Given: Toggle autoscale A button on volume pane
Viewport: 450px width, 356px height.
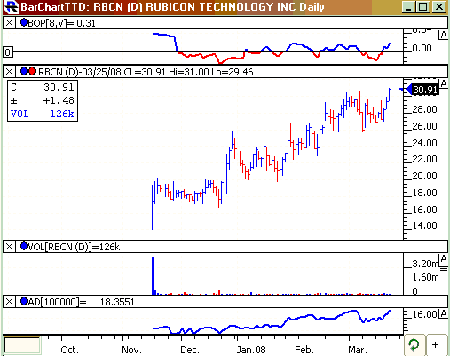Looking at the screenshot, I should (443, 259).
